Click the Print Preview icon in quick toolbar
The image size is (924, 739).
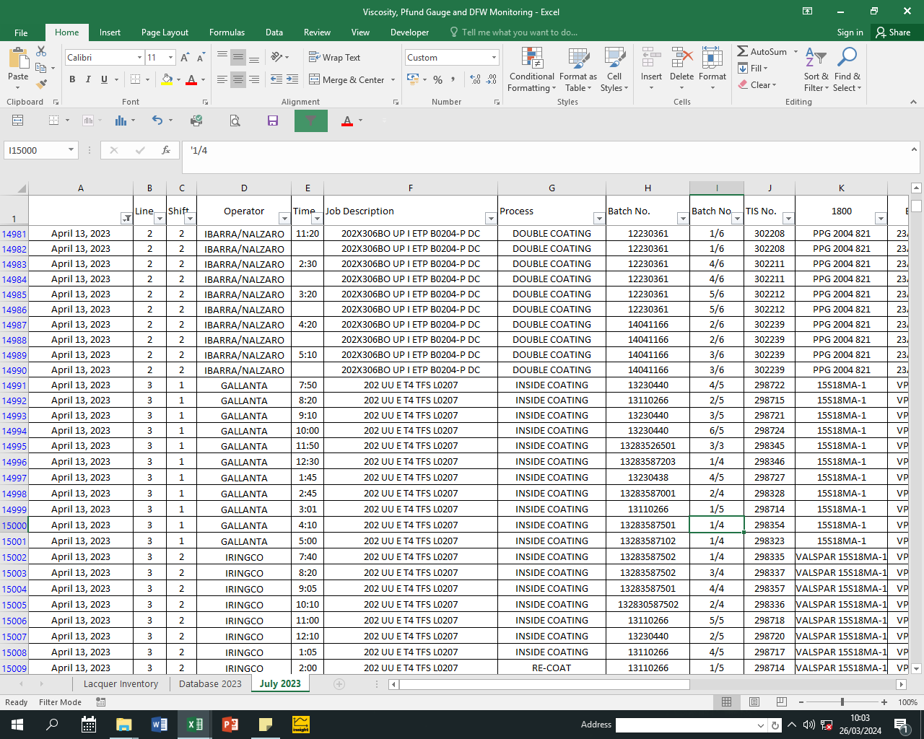(235, 121)
